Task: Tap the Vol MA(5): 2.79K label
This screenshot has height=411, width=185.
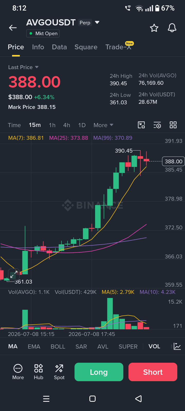Action: (x=118, y=292)
